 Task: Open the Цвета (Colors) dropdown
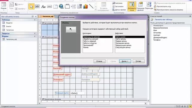tap(19, 4)
